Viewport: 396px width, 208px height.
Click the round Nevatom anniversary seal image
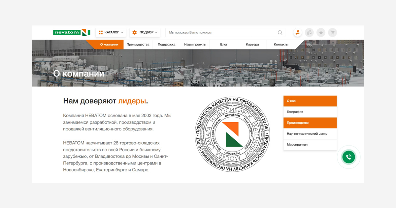pyautogui.click(x=232, y=134)
